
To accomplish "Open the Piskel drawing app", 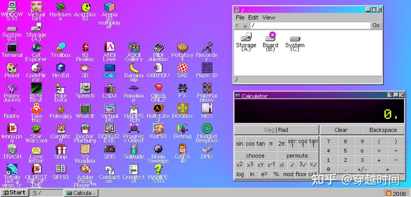I will 12,69.
